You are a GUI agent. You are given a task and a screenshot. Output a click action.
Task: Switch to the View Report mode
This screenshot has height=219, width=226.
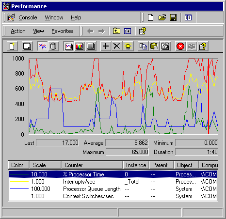tap(91, 47)
